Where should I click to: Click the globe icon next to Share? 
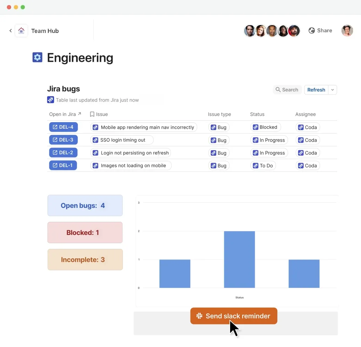point(311,31)
